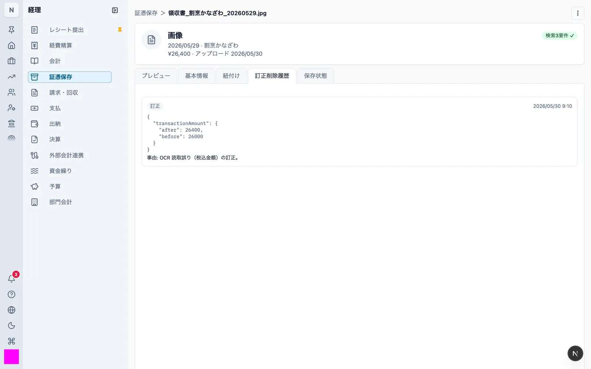This screenshot has height=369, width=591.
Task: Click the timestamp 2026/05/30 9:10
Action: tap(553, 106)
